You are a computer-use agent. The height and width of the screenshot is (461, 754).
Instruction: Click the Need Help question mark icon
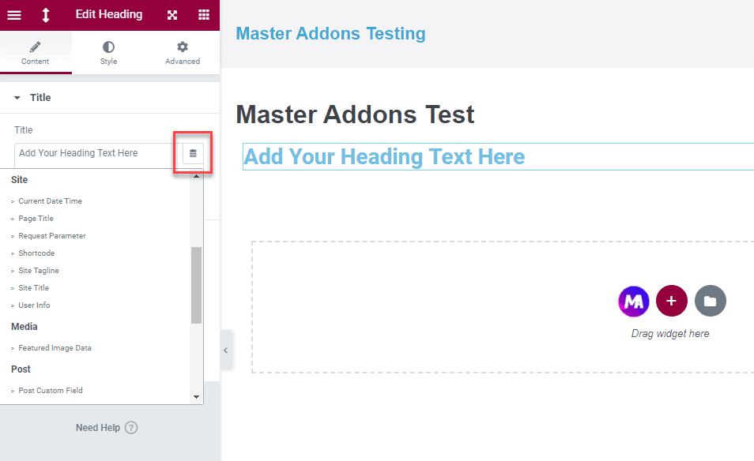tap(131, 428)
